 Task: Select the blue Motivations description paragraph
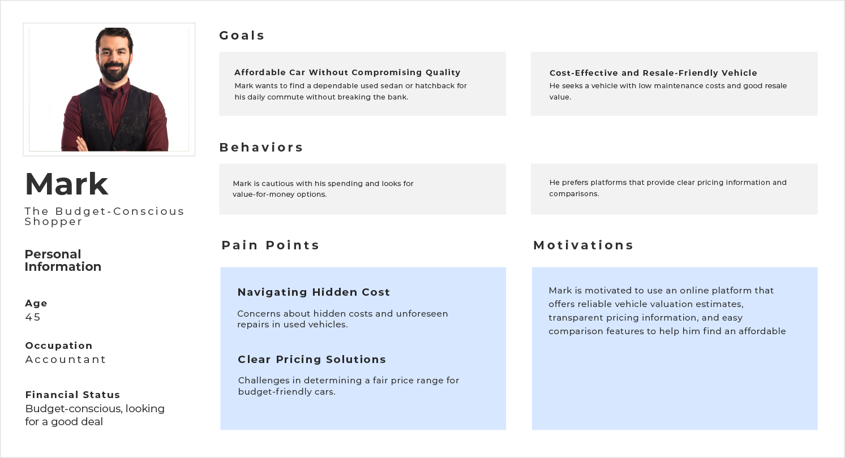667,311
